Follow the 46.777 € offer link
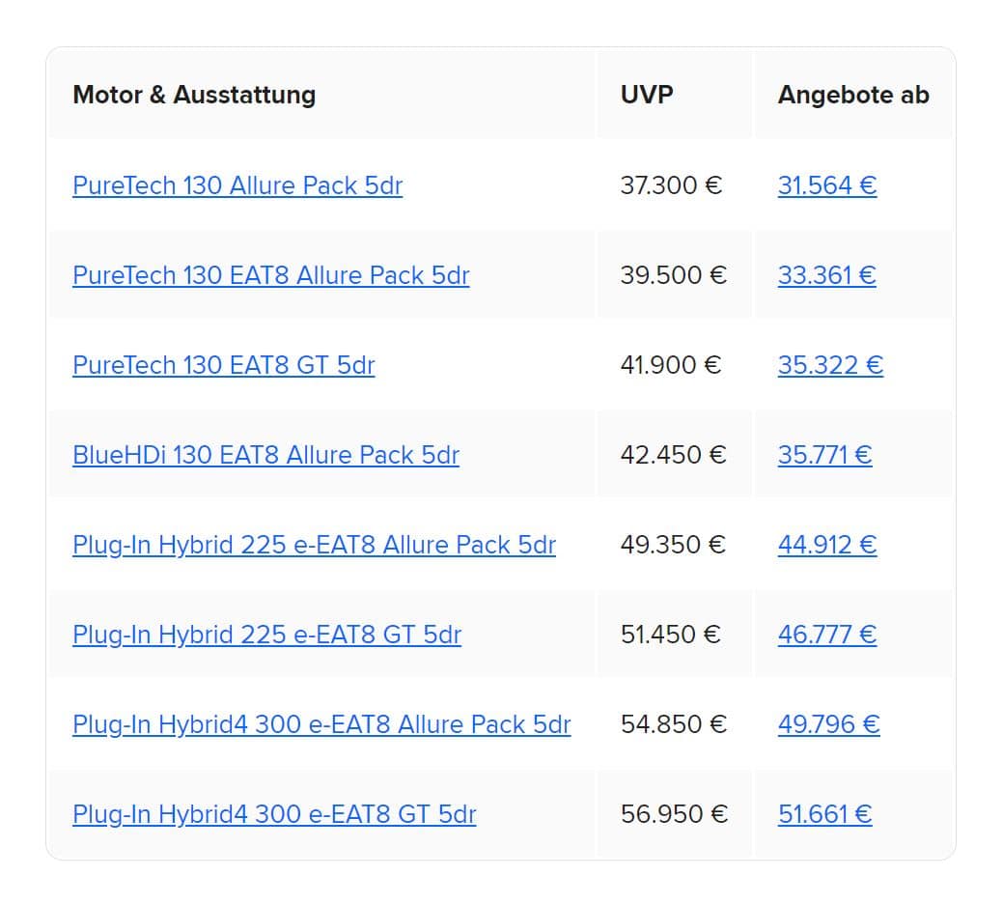 827,635
